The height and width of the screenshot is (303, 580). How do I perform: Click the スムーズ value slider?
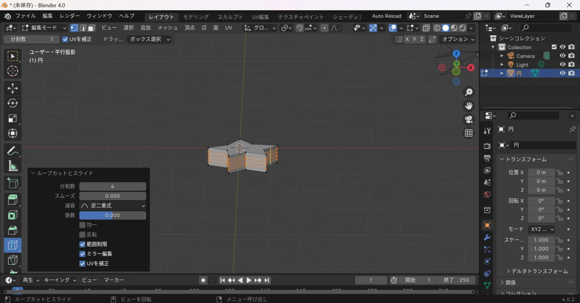pos(113,196)
